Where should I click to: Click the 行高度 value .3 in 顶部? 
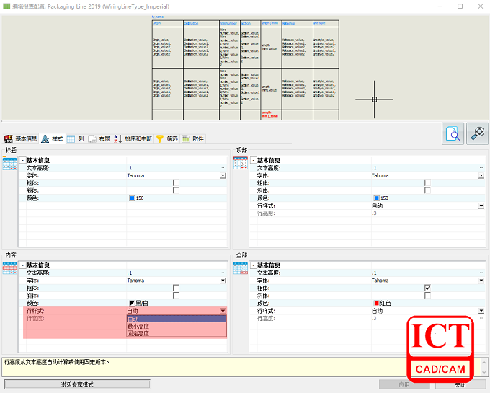click(374, 213)
